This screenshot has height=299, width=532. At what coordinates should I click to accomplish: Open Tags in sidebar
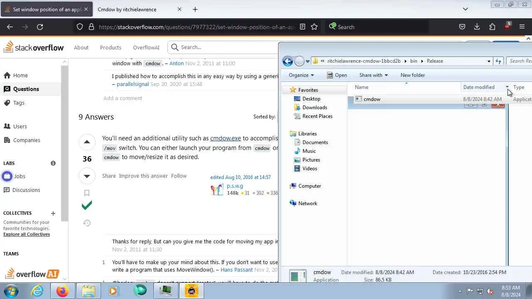click(x=19, y=103)
